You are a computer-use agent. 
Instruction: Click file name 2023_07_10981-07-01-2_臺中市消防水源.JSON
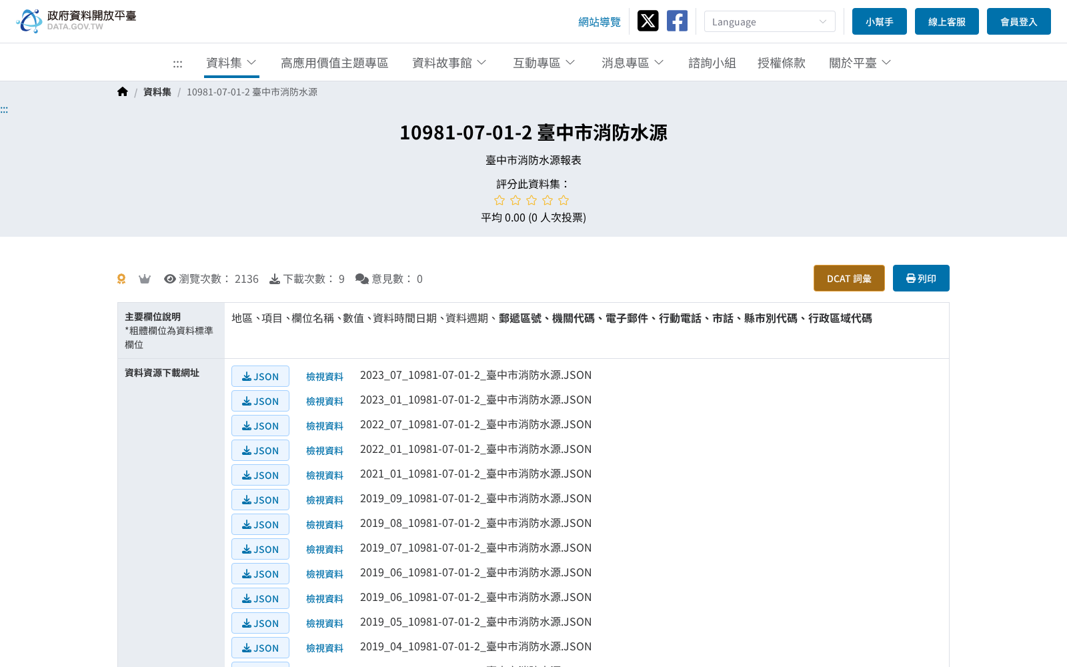tap(476, 375)
